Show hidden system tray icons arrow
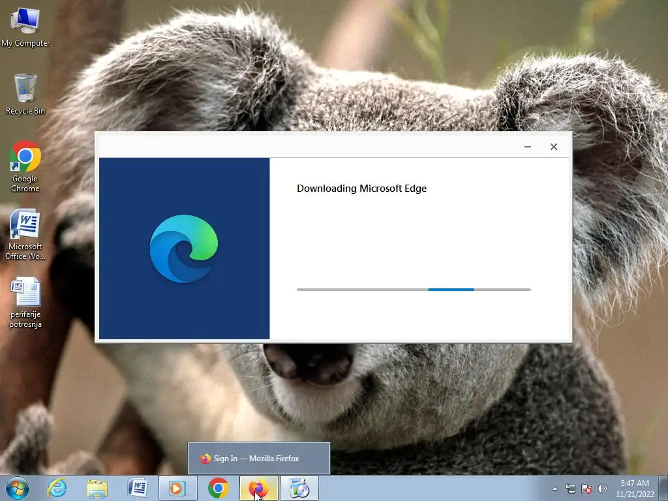Image resolution: width=668 pixels, height=501 pixels. (554, 489)
